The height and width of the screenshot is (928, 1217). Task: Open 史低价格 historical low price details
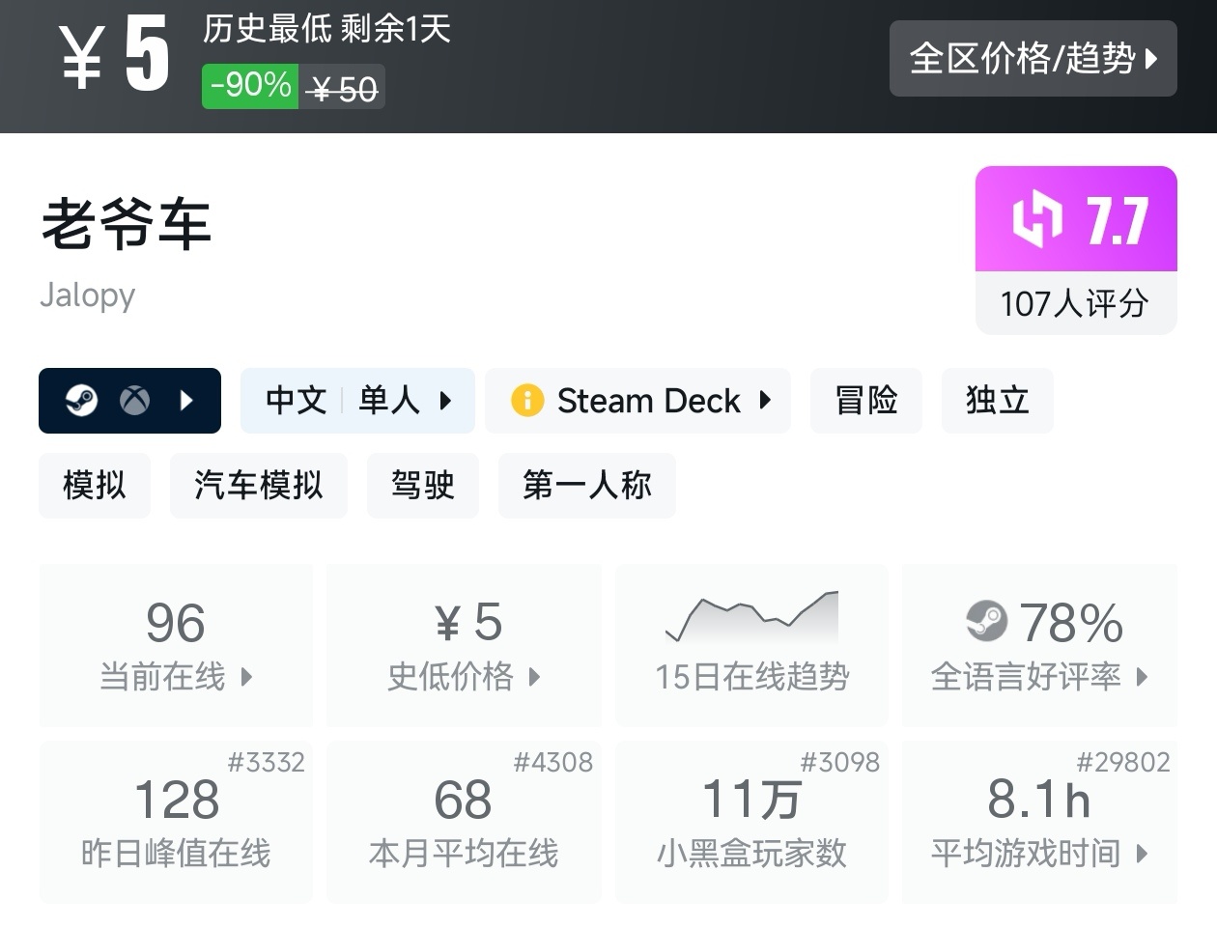(x=464, y=645)
